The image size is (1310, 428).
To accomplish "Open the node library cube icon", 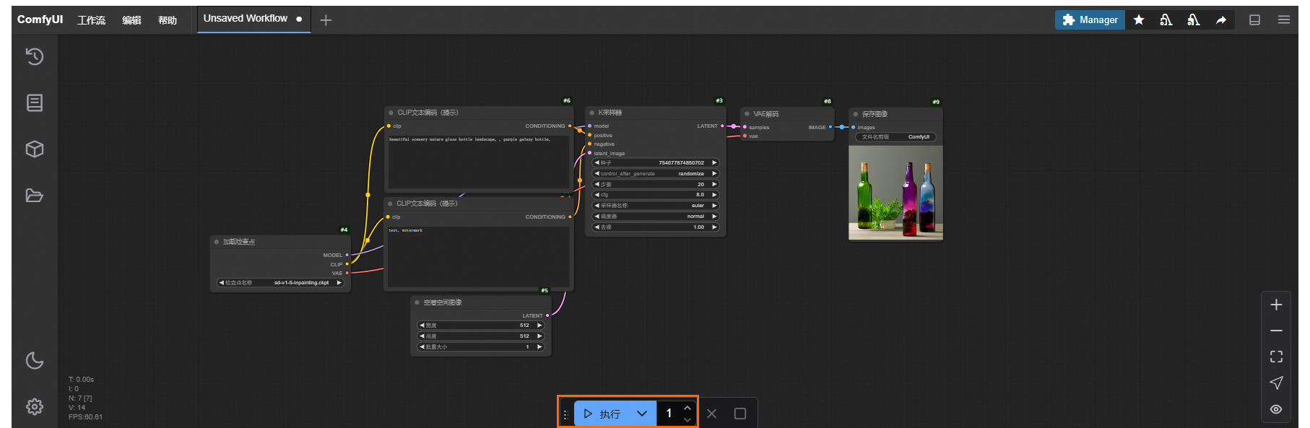I will pos(35,149).
